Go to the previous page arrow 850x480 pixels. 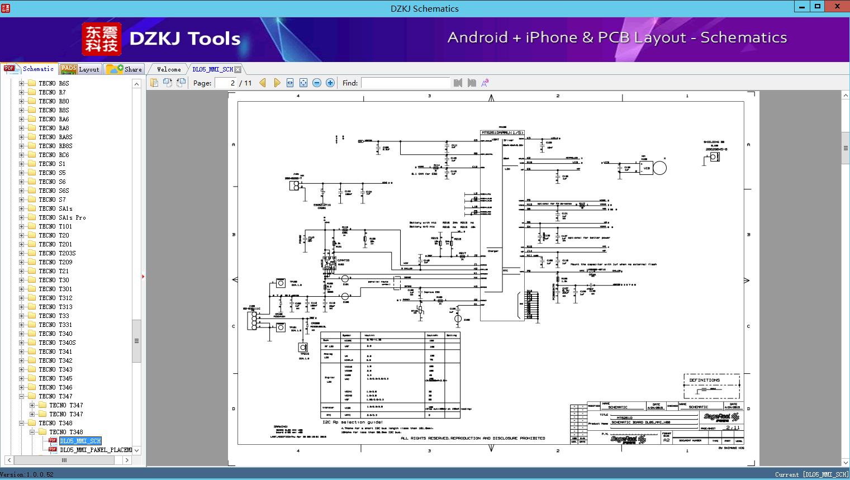tap(263, 83)
